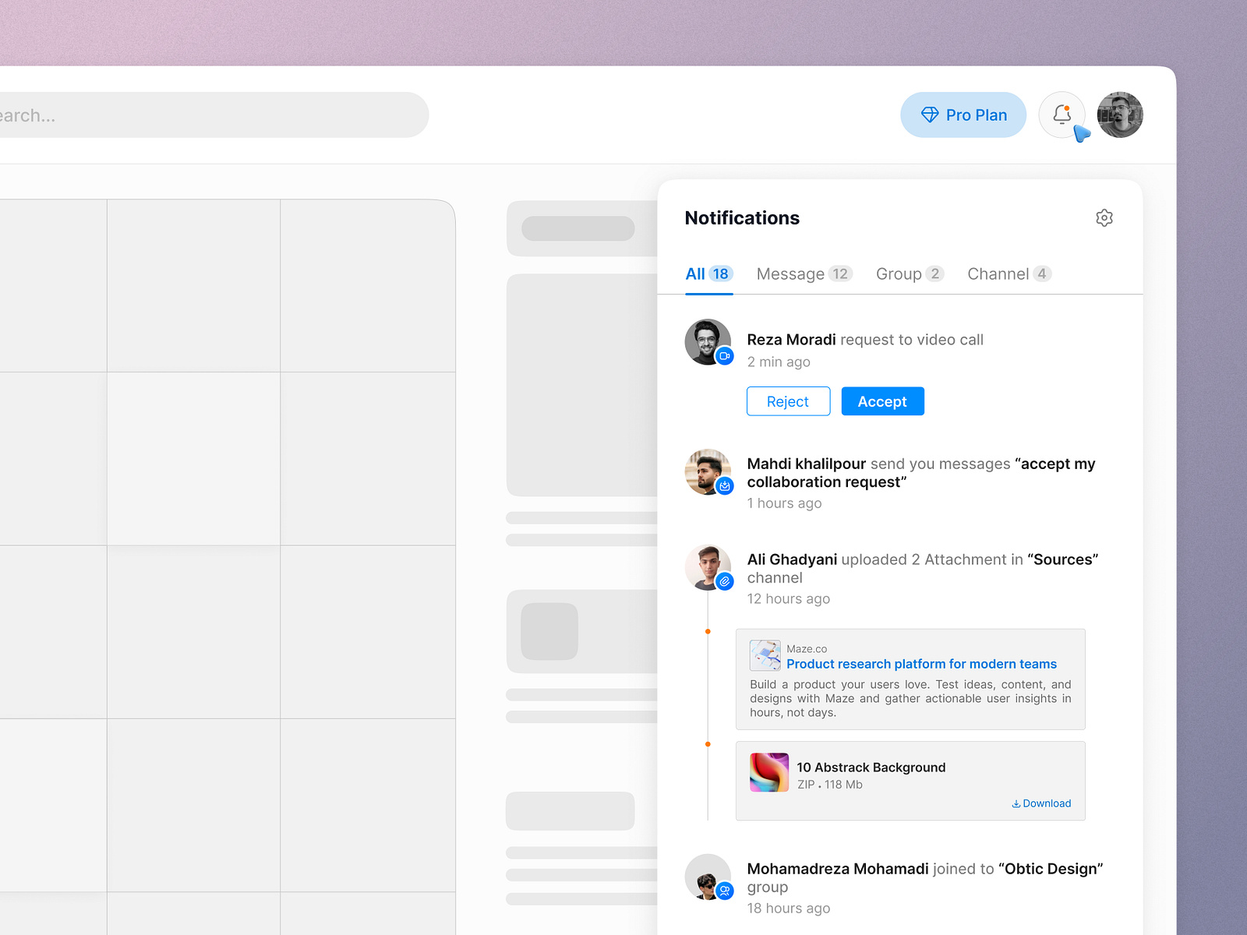Open the profile avatar in the top bar
The width and height of the screenshot is (1247, 935).
tap(1120, 115)
